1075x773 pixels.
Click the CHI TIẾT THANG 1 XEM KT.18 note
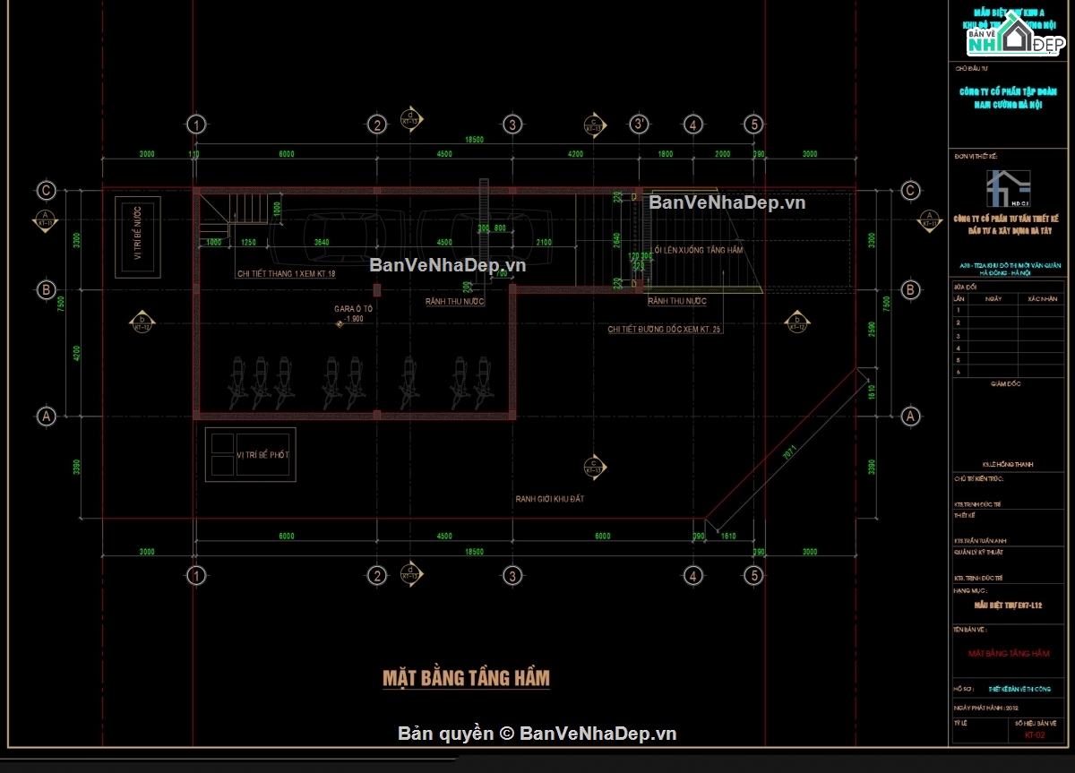(x=286, y=273)
